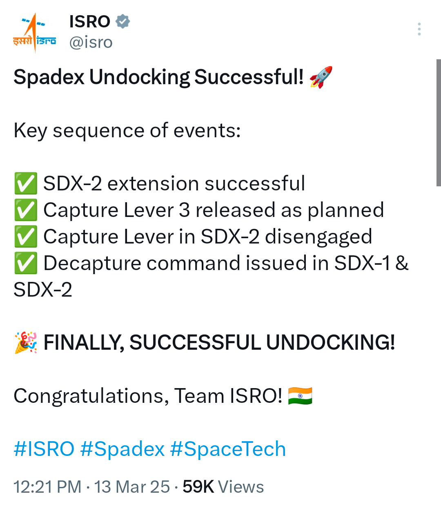Click checkmark beside Capture Lever 3 released
This screenshot has width=441, height=507.
point(26,210)
